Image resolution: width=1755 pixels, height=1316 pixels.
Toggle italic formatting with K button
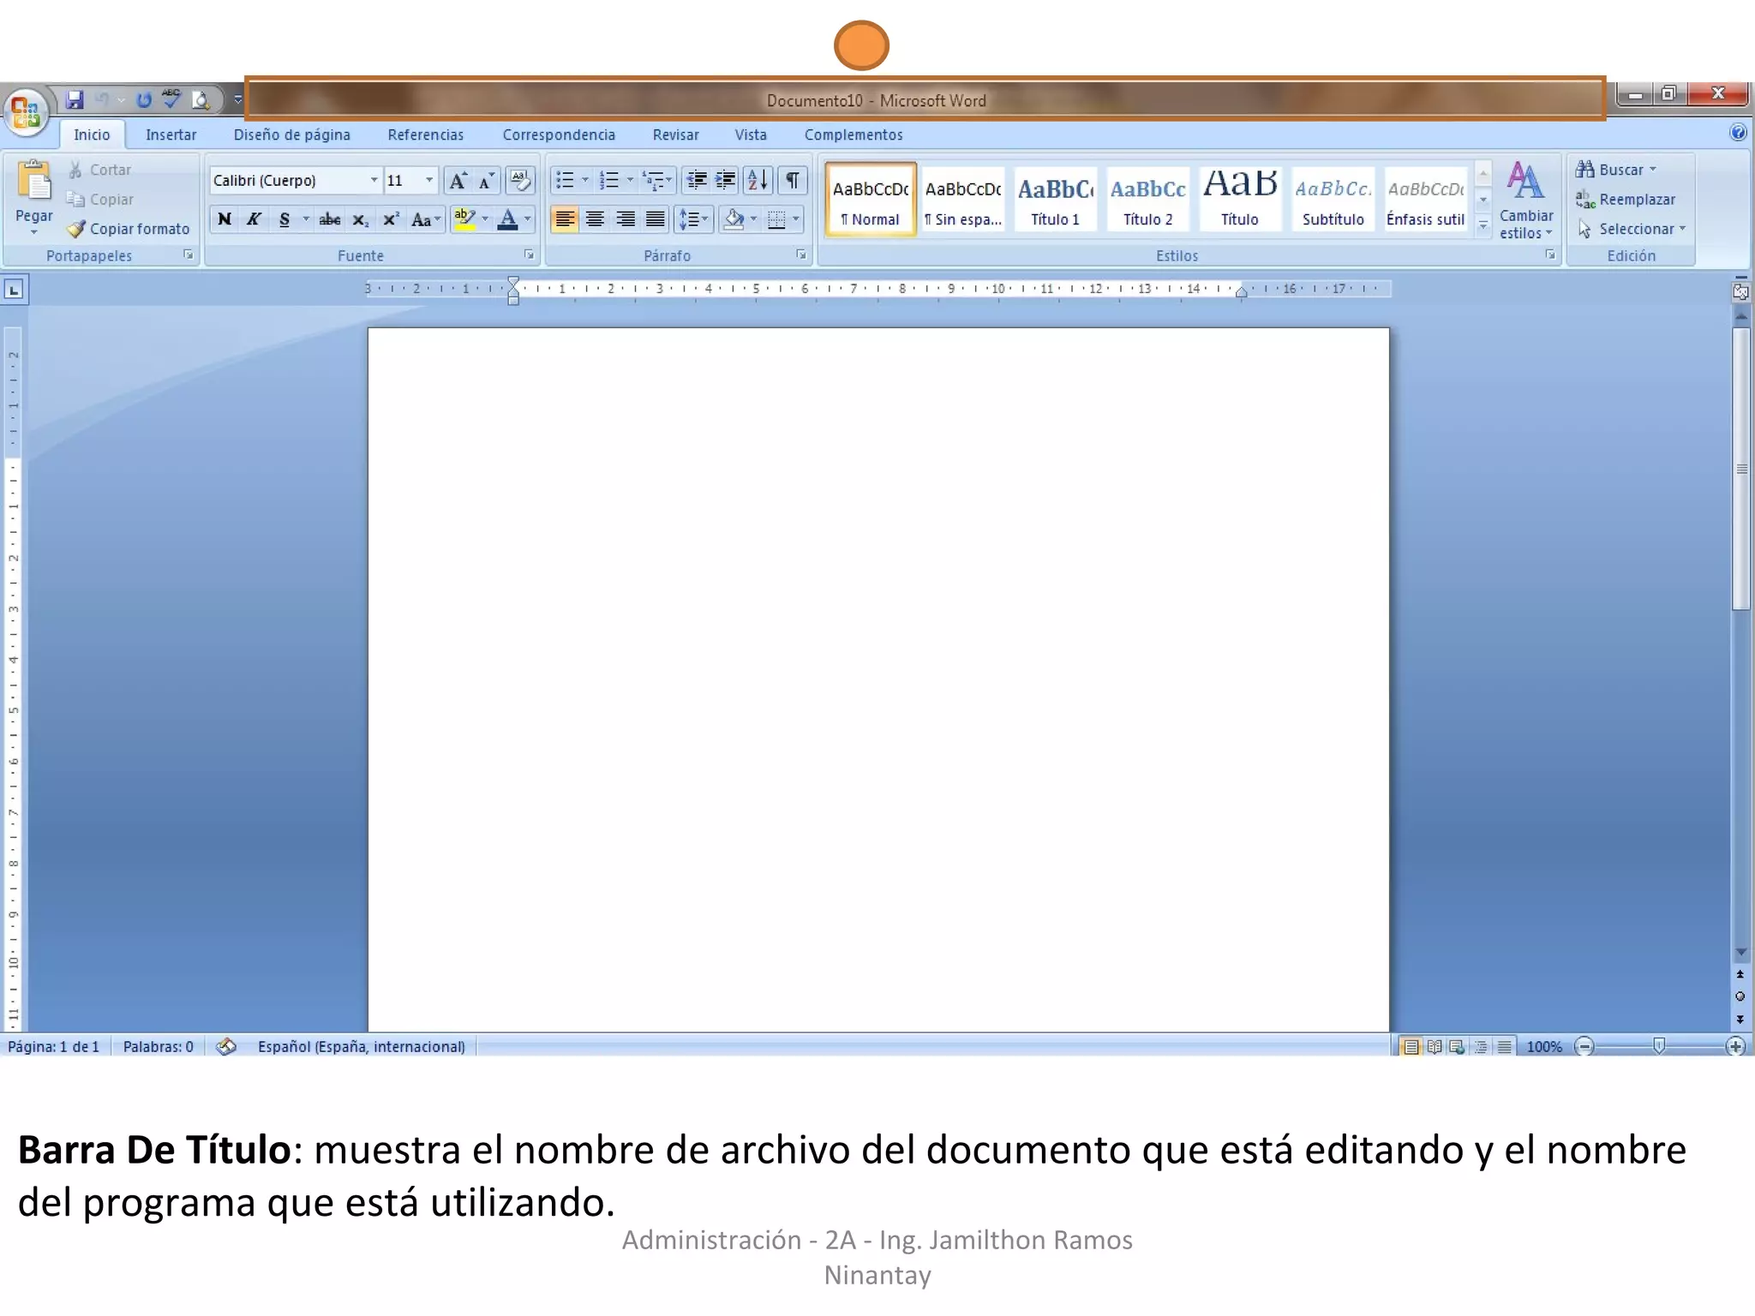tap(254, 219)
